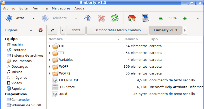Reload the folder with green arrows icon
Screen dimensions: 204x109
pos(115,18)
